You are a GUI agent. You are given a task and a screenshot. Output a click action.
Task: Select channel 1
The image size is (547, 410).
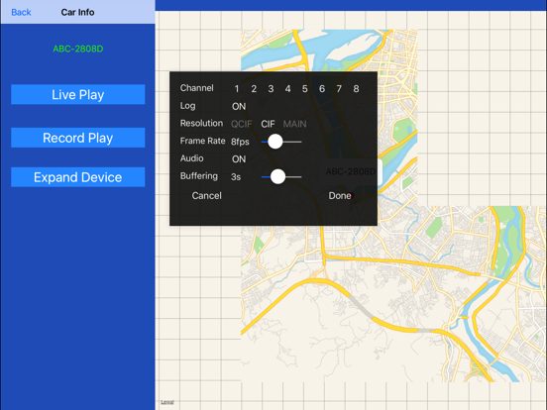coord(237,88)
